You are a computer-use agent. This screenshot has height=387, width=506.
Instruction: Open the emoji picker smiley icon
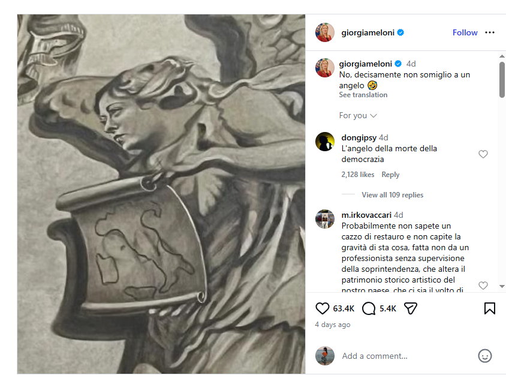(484, 356)
